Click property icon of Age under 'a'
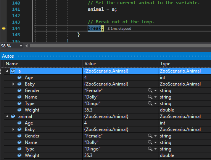 19,77
